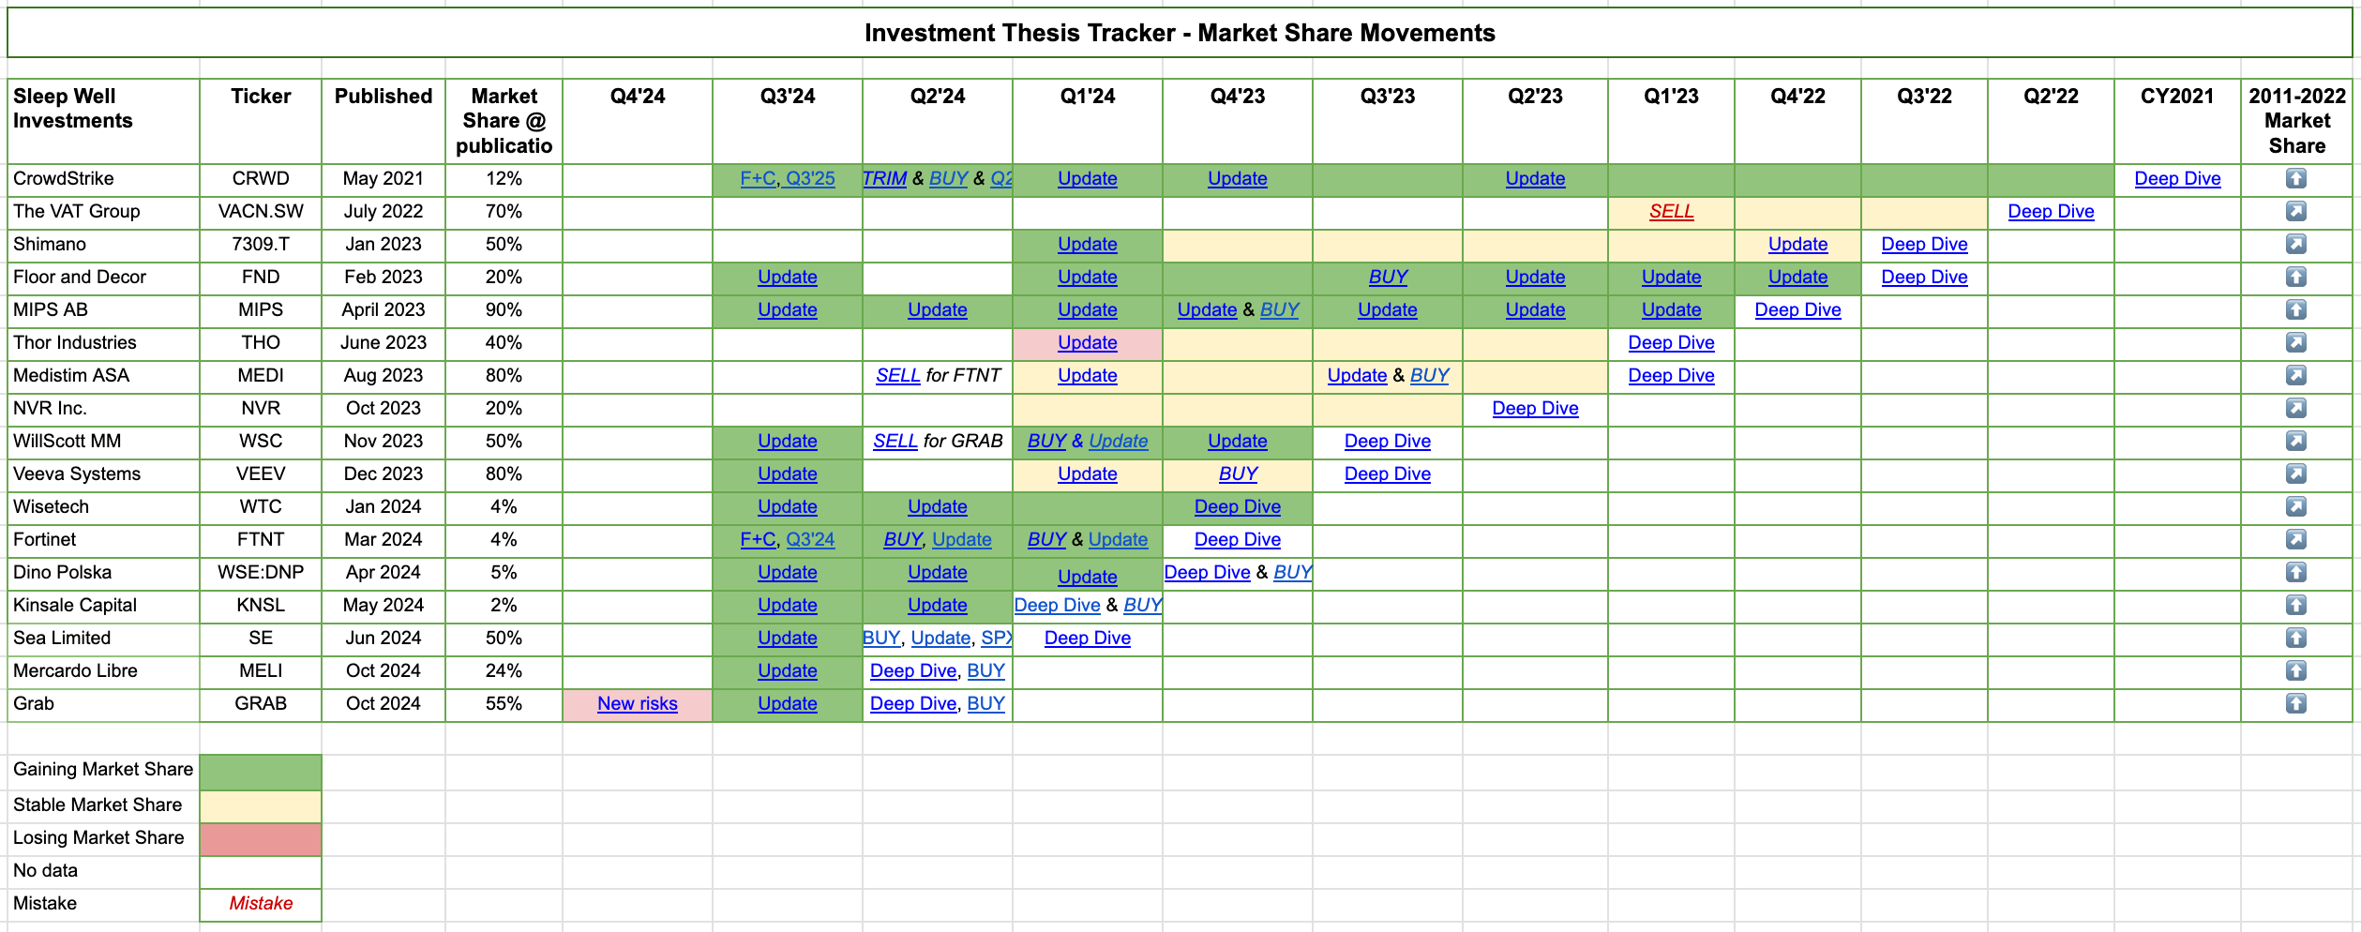This screenshot has height=932, width=2361.
Task: Click the up-arrow icon in the Floor and Decor row
Action: pos(2295,277)
